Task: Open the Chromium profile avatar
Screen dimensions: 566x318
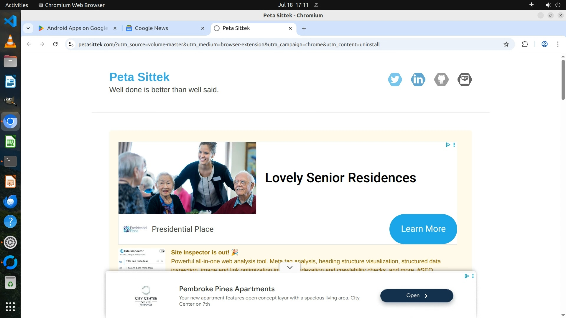Action: pyautogui.click(x=544, y=44)
